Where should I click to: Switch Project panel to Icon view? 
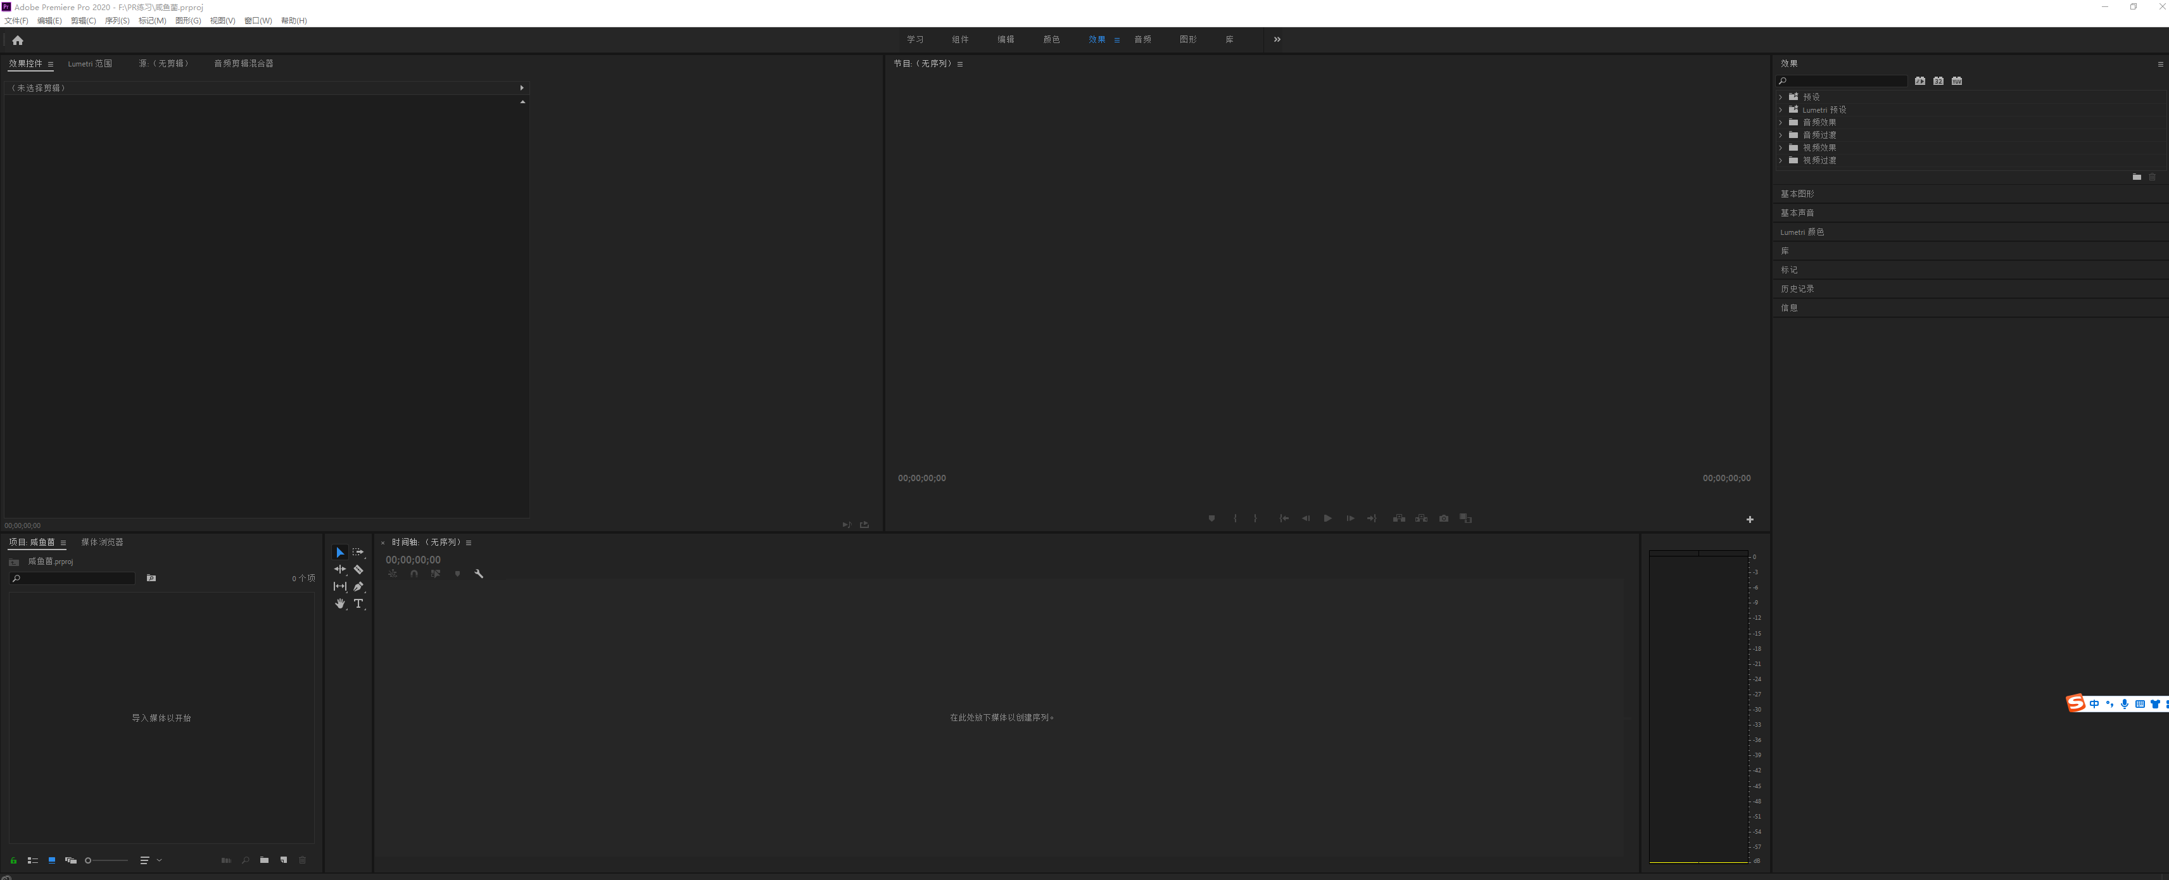click(x=51, y=860)
